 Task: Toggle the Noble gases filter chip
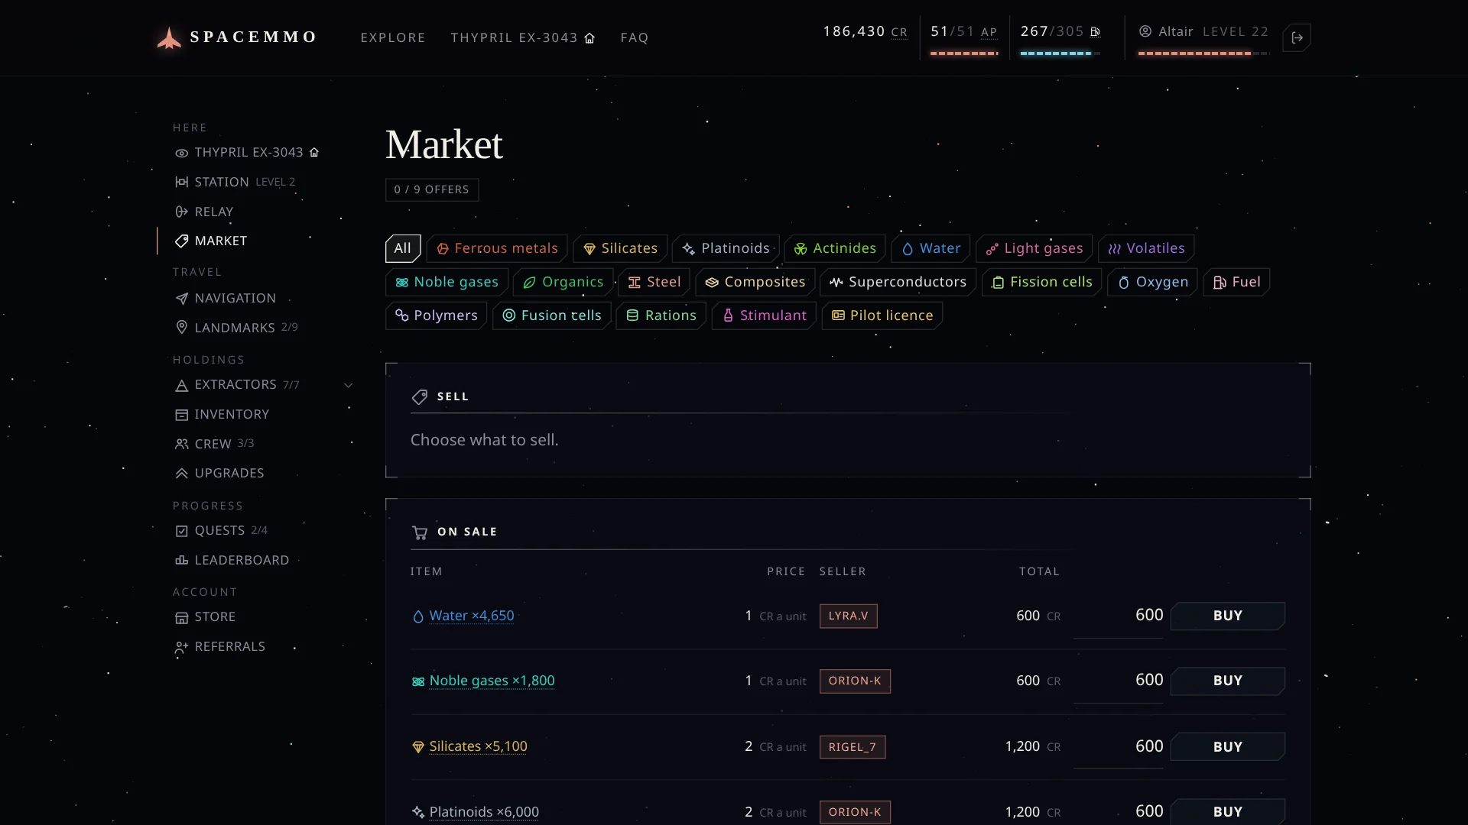447,282
